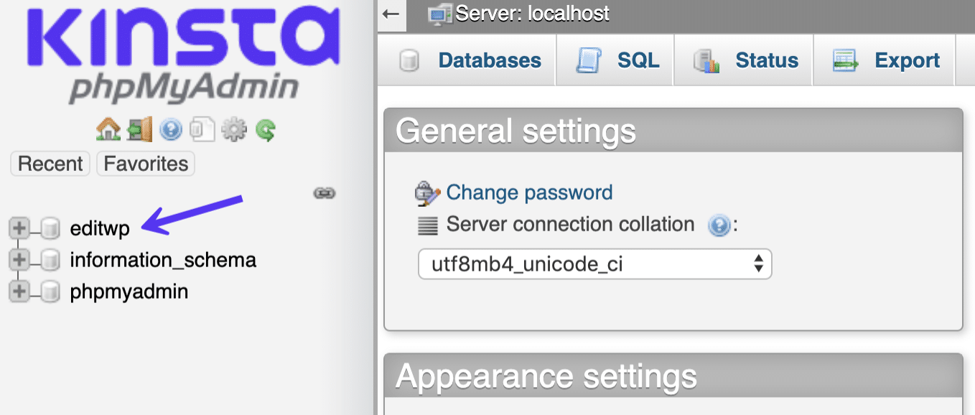
Task: Open the Server connection collation dropdown
Action: tap(594, 264)
